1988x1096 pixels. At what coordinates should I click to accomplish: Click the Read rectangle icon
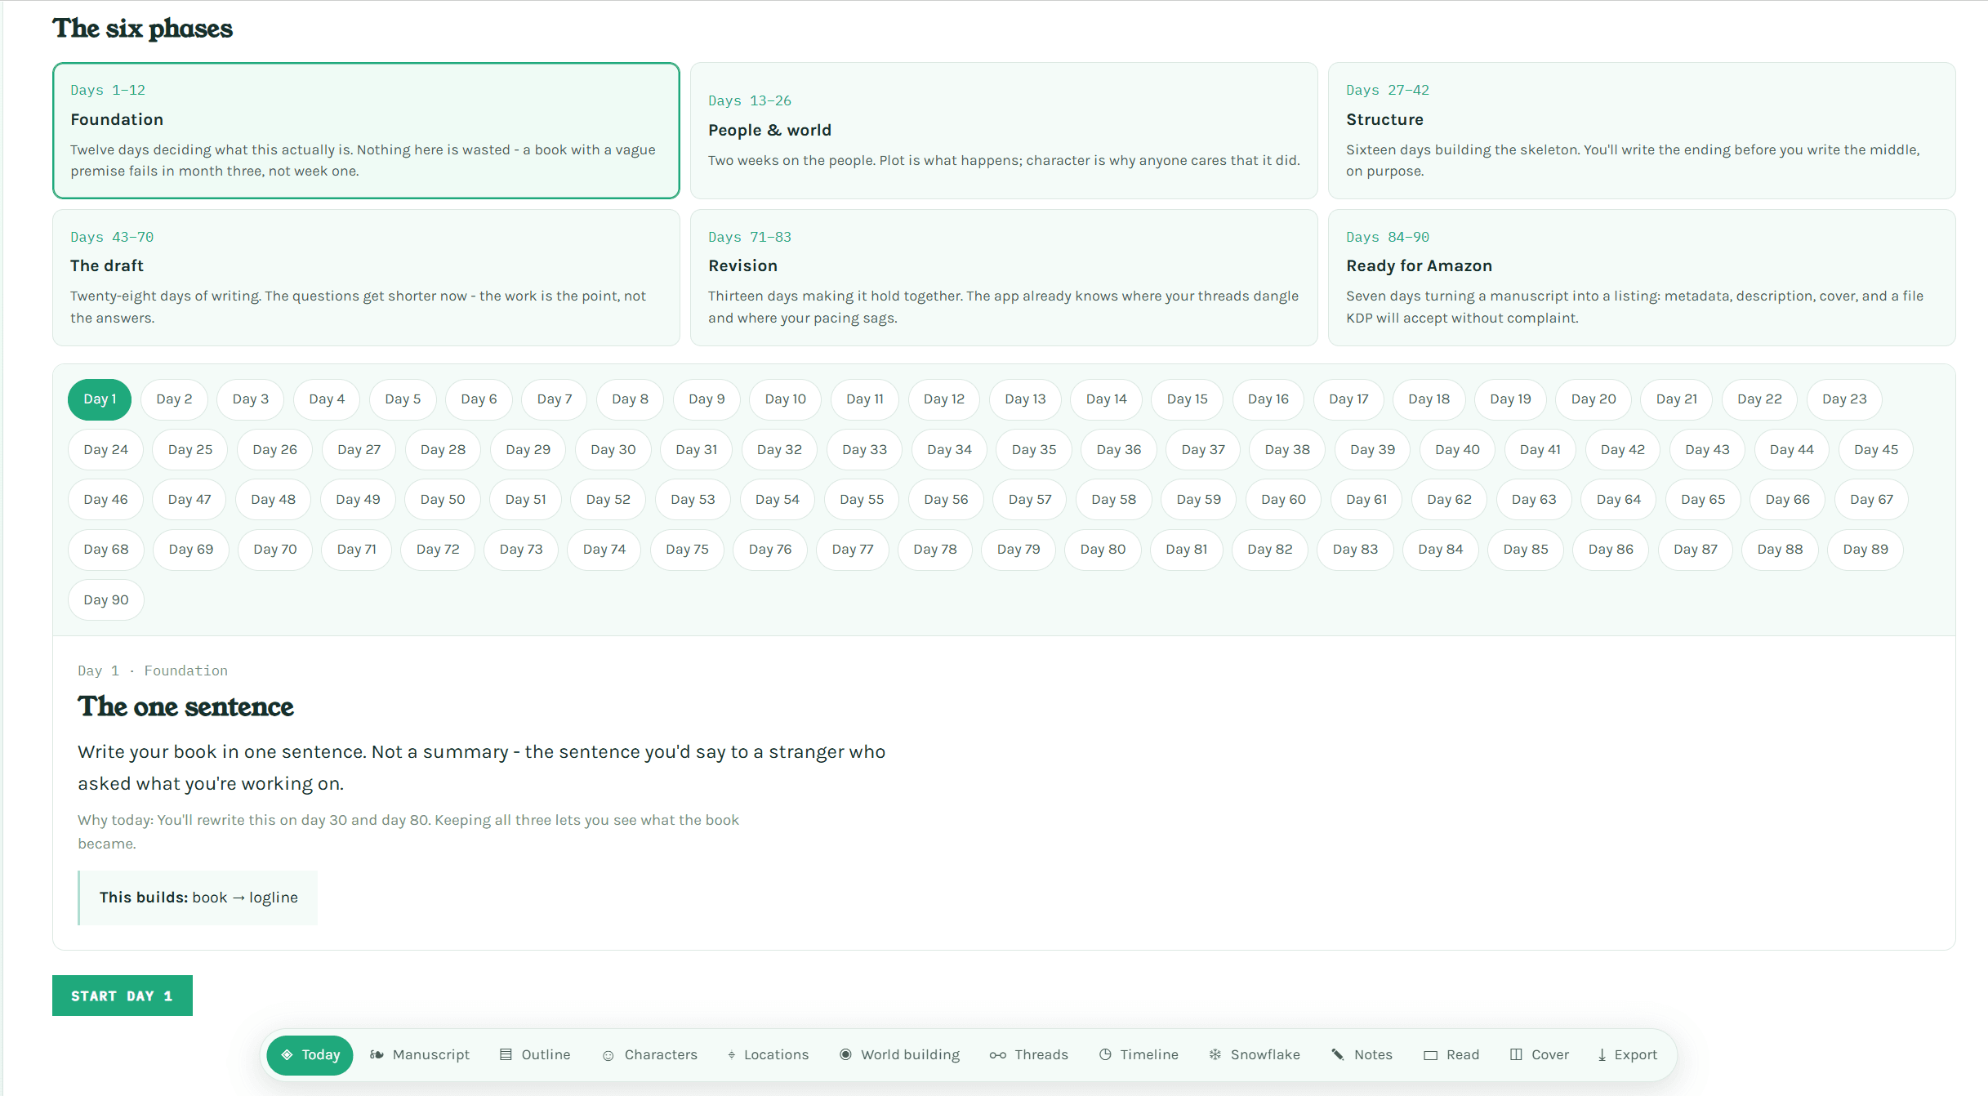1430,1055
